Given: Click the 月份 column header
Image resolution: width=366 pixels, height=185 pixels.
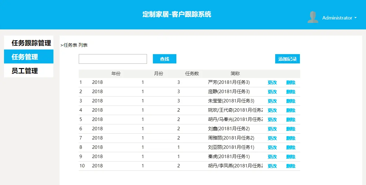Looking at the screenshot, I should click(x=158, y=74).
